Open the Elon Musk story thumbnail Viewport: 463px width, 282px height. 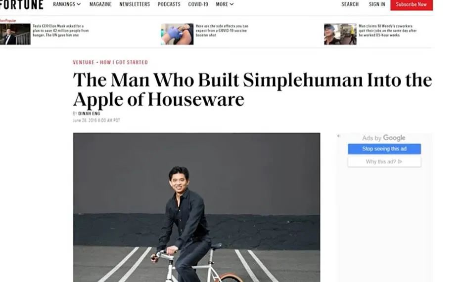15,34
